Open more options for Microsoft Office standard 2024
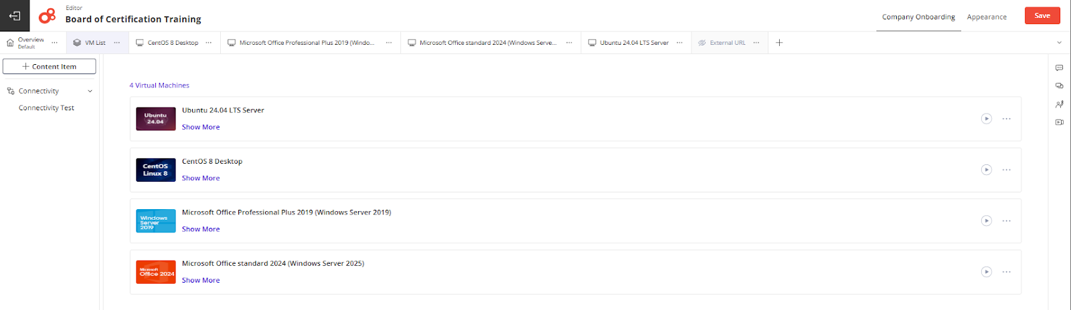 coord(1006,272)
